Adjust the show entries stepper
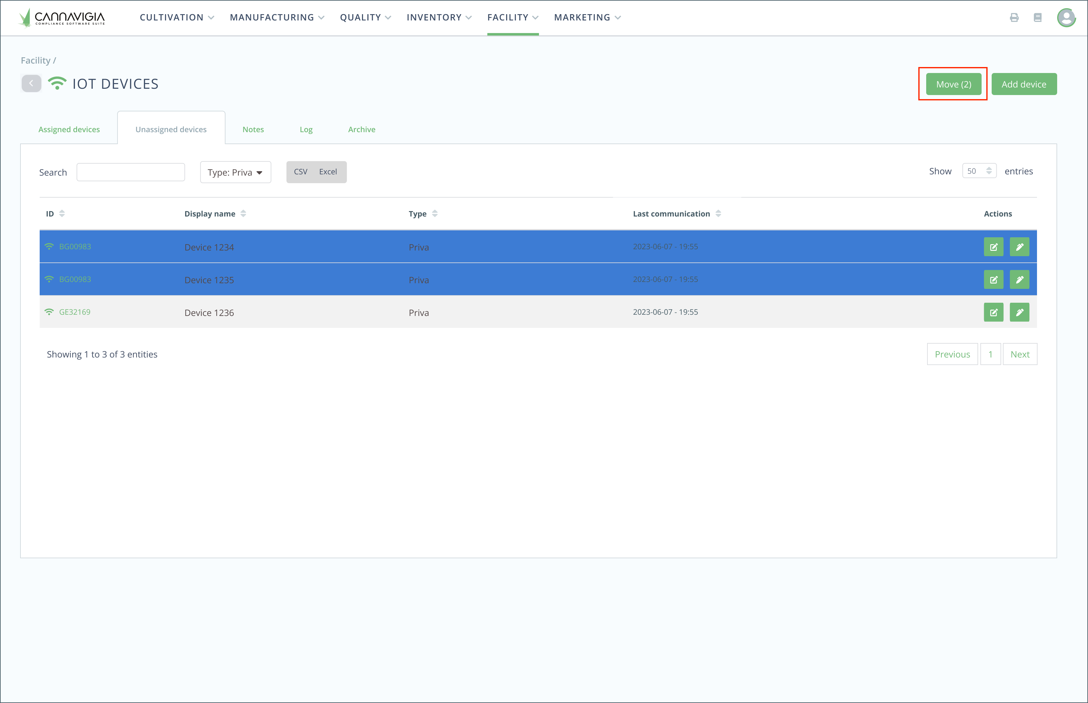The height and width of the screenshot is (703, 1088). coord(989,171)
